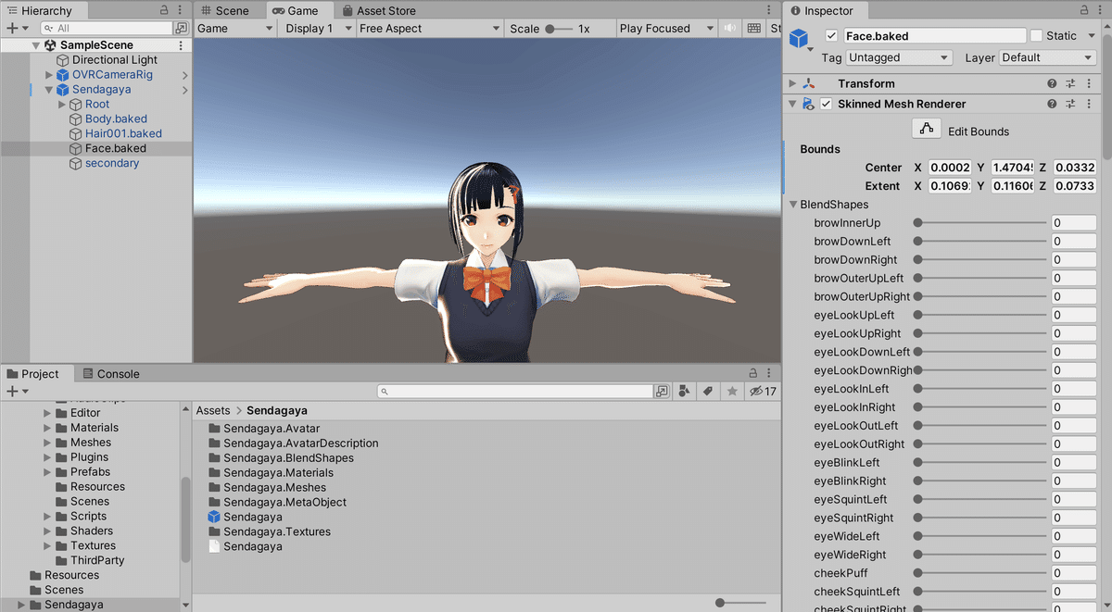The width and height of the screenshot is (1112, 612).
Task: Toggle the Face.baked active checkbox
Action: click(831, 36)
